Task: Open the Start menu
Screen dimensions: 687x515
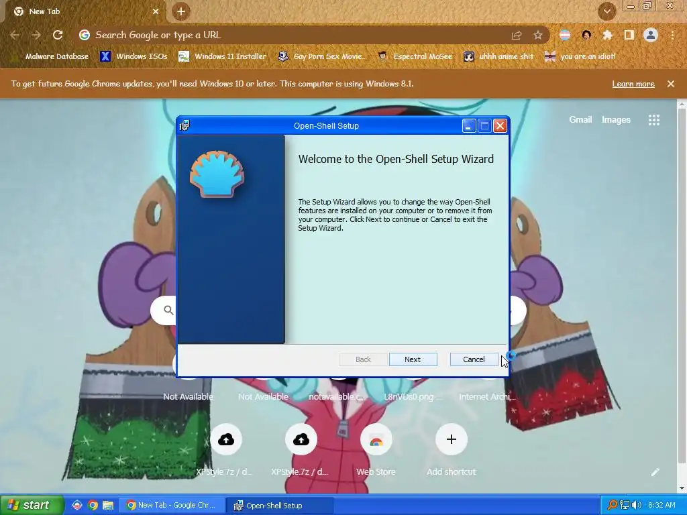Action: 32,505
